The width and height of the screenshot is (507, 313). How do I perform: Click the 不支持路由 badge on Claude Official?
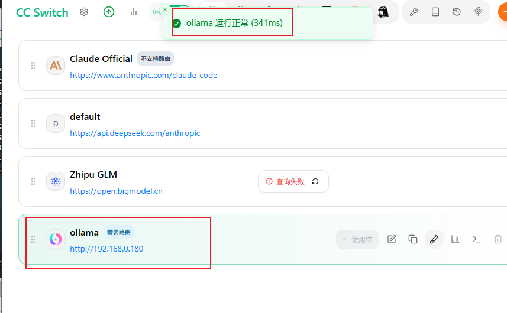coord(156,58)
